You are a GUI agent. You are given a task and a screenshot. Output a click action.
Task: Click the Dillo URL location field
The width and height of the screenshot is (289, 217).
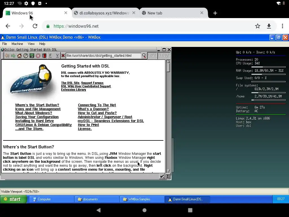(x=103, y=56)
